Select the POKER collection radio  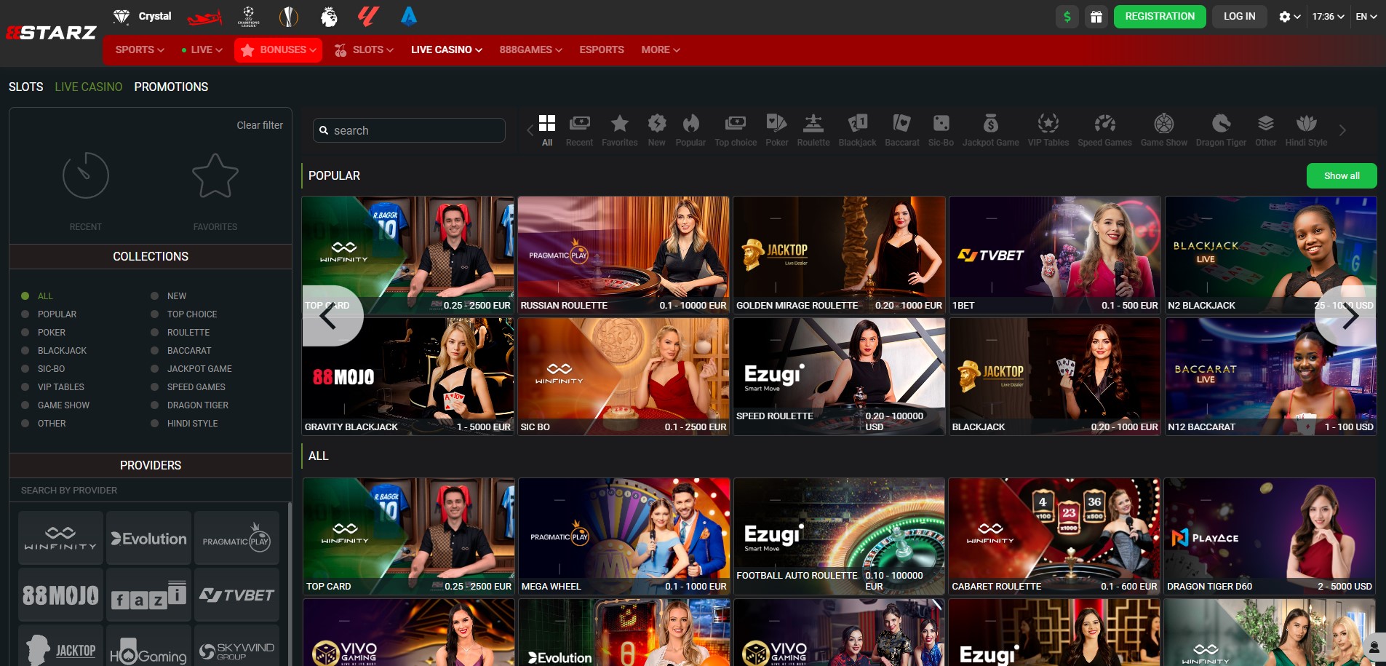(x=25, y=332)
